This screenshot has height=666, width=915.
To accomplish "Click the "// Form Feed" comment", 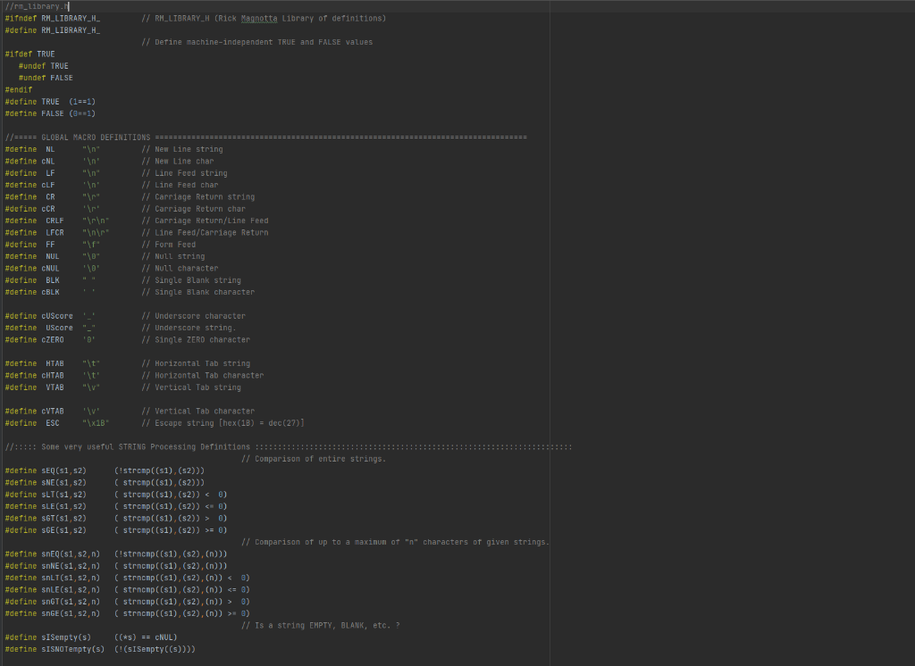I will pos(169,245).
